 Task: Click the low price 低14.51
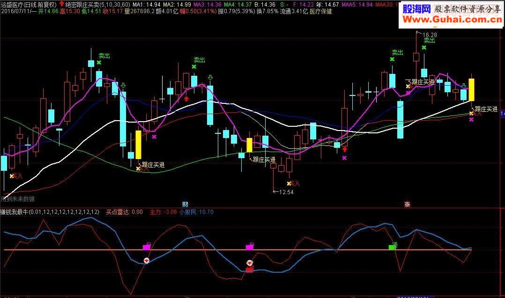pos(91,12)
